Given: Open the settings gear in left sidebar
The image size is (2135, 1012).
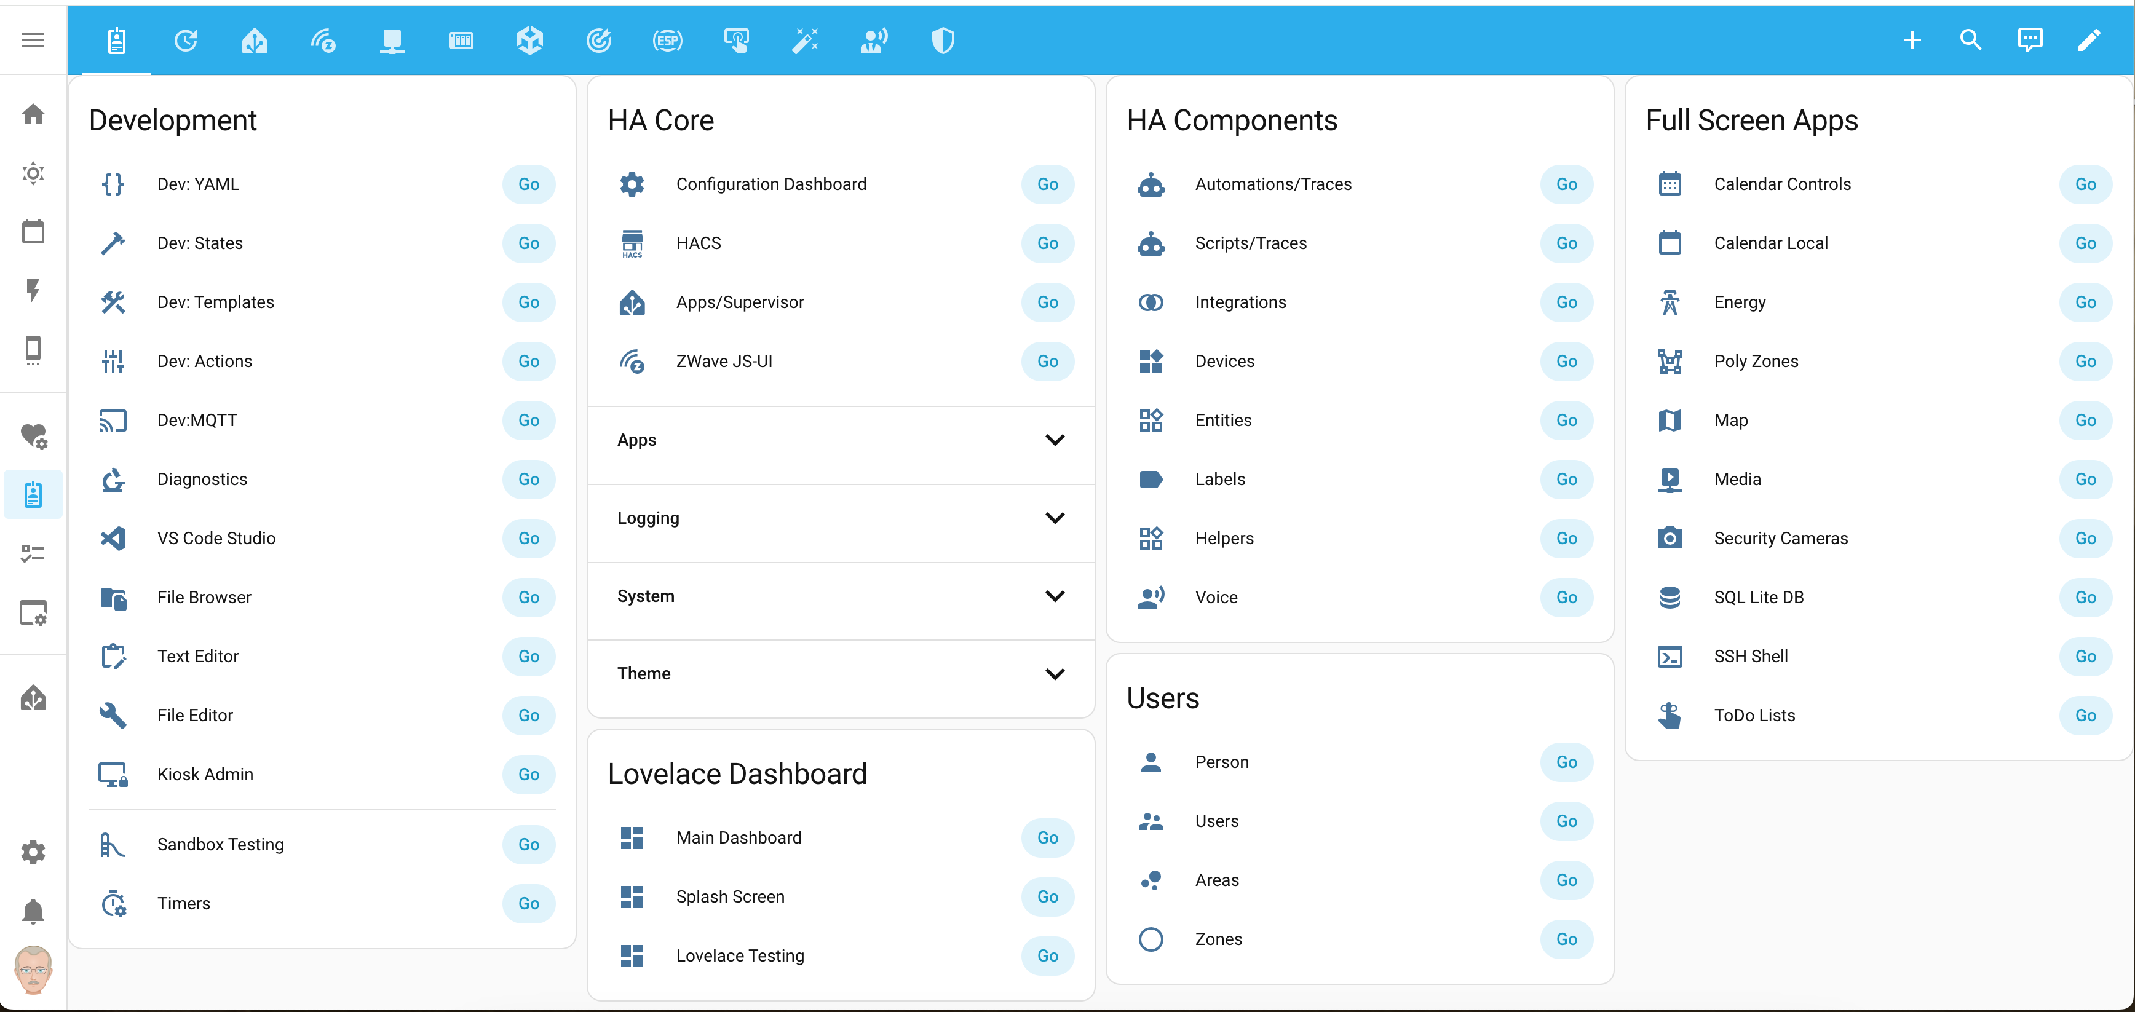Looking at the screenshot, I should tap(33, 852).
